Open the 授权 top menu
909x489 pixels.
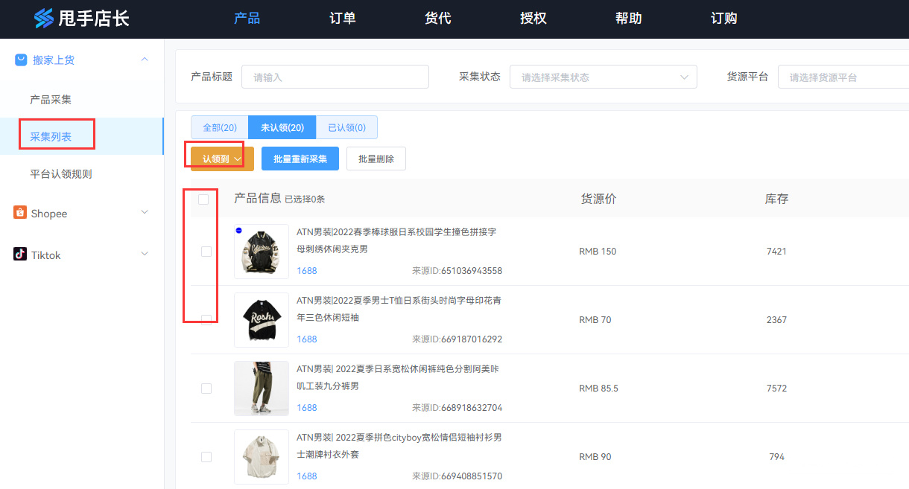coord(533,19)
